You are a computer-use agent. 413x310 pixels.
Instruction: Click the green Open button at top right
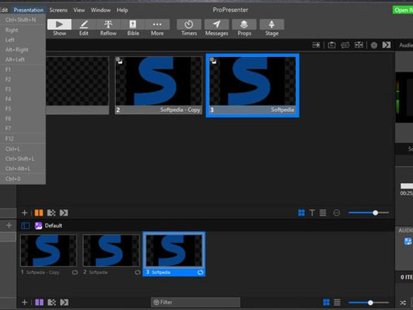pos(403,10)
